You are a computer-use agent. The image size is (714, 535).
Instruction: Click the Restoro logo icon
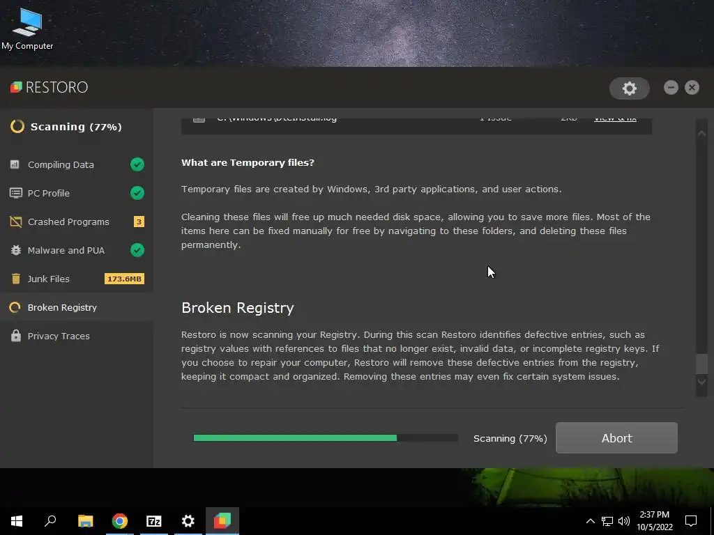coord(17,87)
